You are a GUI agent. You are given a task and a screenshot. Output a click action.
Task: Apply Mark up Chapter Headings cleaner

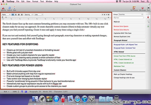point(129,74)
